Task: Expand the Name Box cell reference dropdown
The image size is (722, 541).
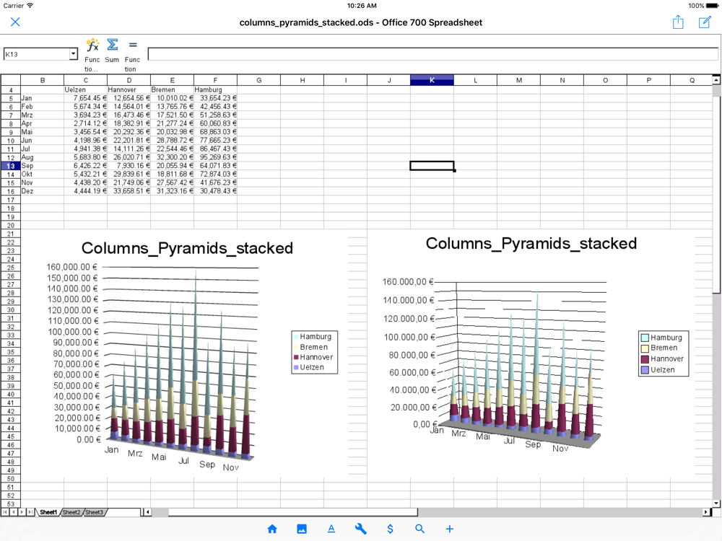Action: pos(74,55)
